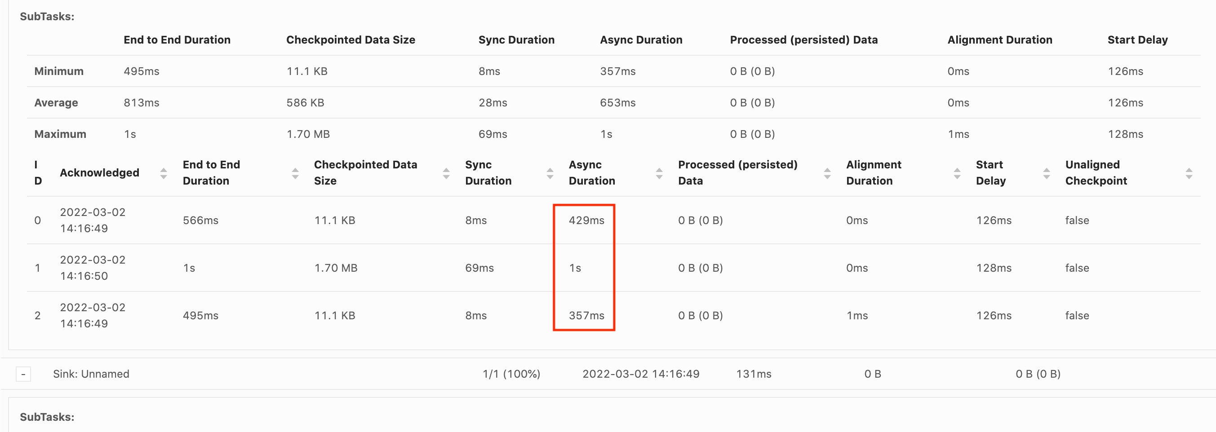Sort by Sync Duration using its sort arrows
The image size is (1216, 432).
[550, 173]
